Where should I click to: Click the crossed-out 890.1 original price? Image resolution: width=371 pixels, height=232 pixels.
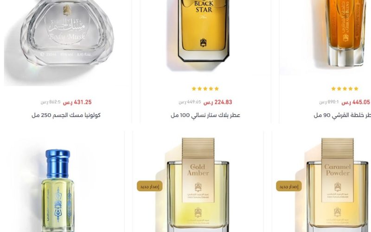[x=329, y=102]
